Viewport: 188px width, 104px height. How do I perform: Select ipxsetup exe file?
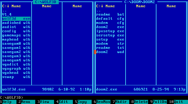pos(110,31)
